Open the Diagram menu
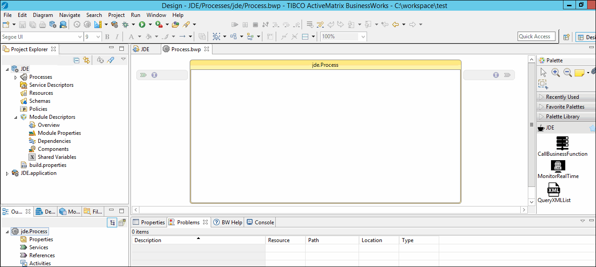The height and width of the screenshot is (267, 596). click(x=43, y=15)
